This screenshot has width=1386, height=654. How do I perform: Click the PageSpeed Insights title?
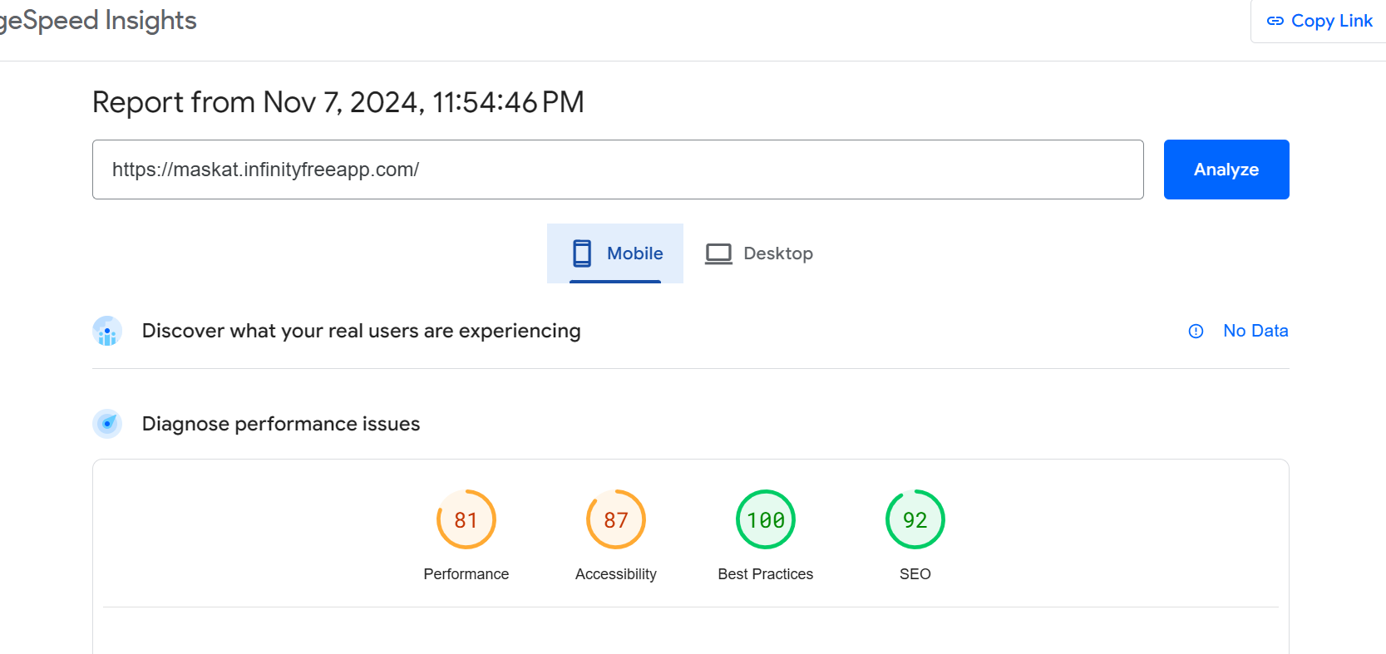(x=98, y=20)
